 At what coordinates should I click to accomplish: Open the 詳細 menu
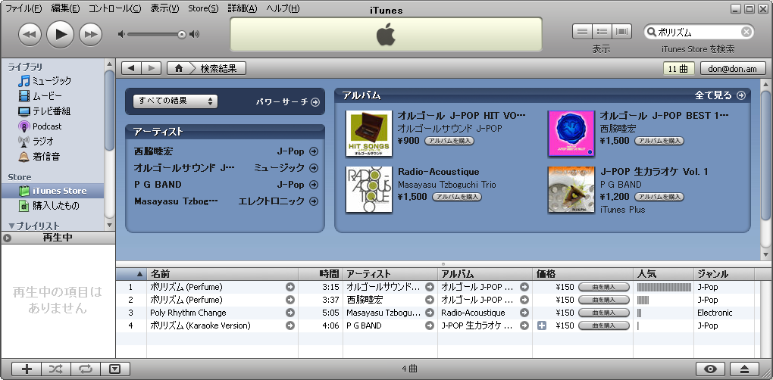242,8
